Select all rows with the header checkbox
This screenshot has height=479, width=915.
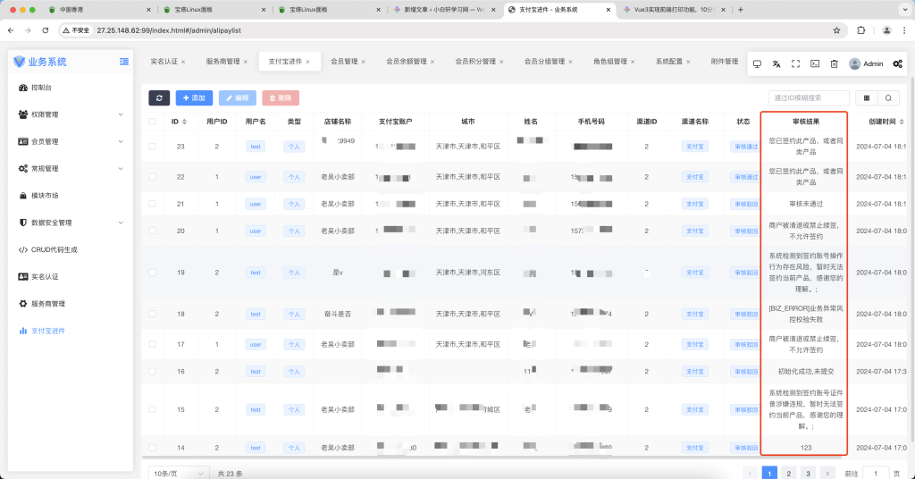(152, 122)
